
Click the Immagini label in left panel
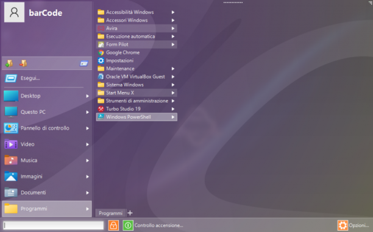(x=32, y=177)
